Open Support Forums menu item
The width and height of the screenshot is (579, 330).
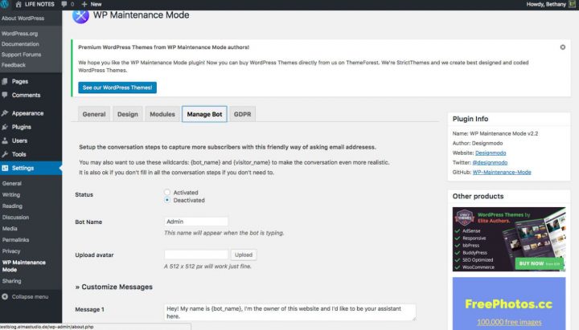pos(21,55)
